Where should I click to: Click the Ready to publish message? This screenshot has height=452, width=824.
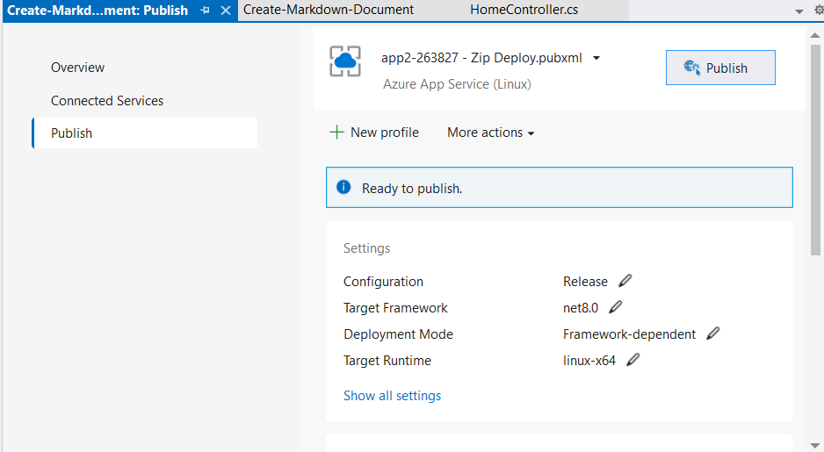click(x=412, y=189)
